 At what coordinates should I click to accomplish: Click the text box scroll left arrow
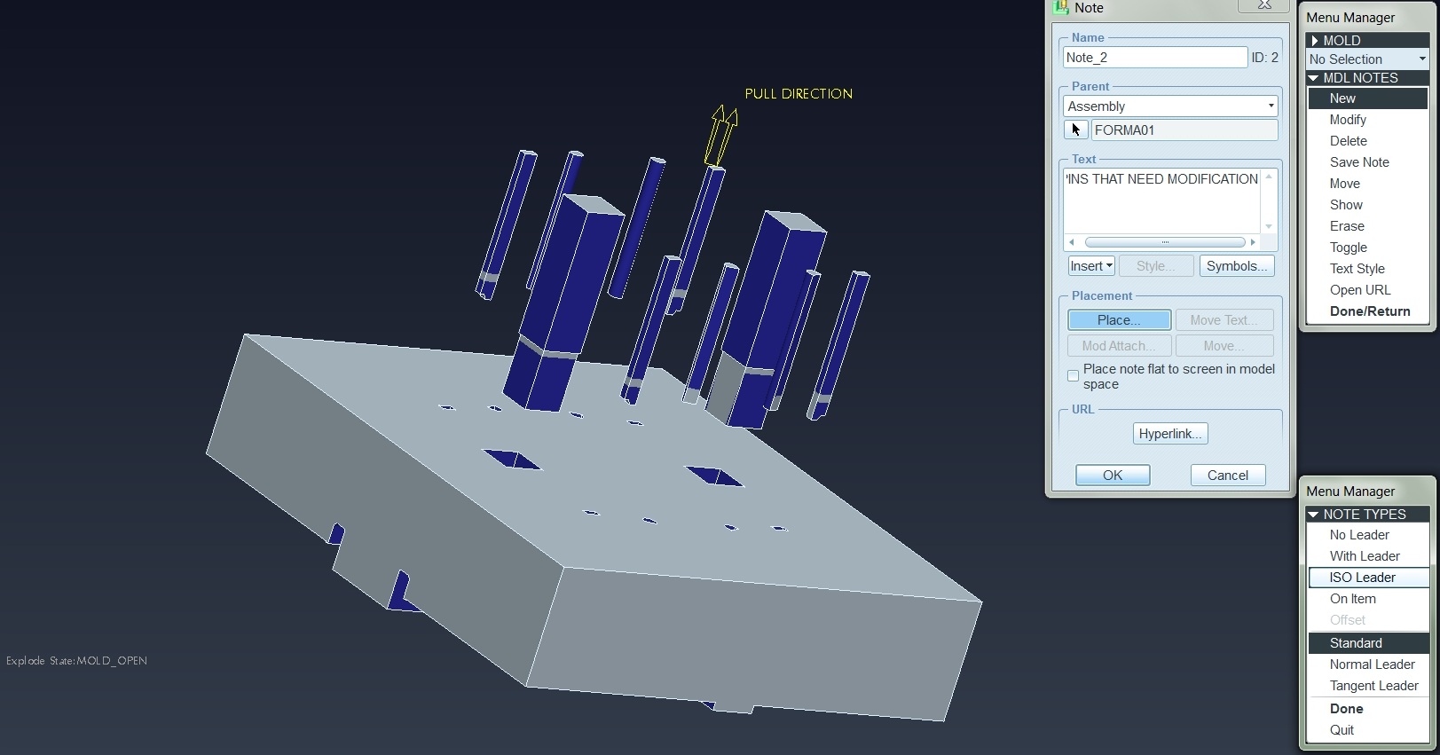coord(1072,242)
